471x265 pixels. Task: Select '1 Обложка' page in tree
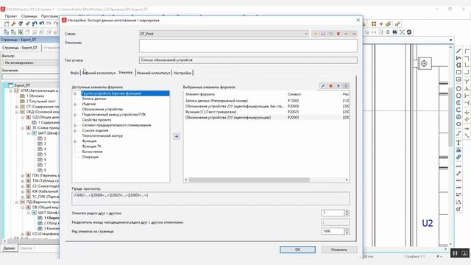point(35,96)
